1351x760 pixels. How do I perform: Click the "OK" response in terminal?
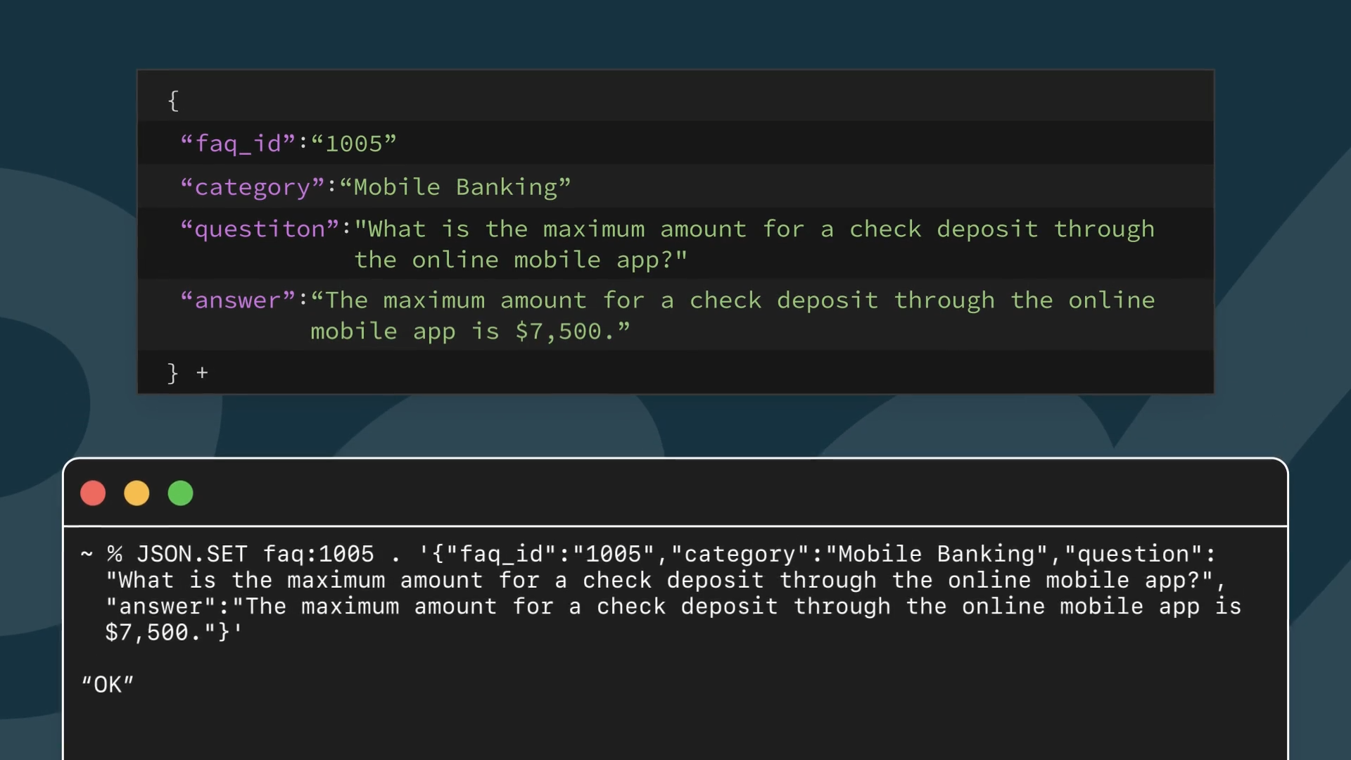point(108,685)
